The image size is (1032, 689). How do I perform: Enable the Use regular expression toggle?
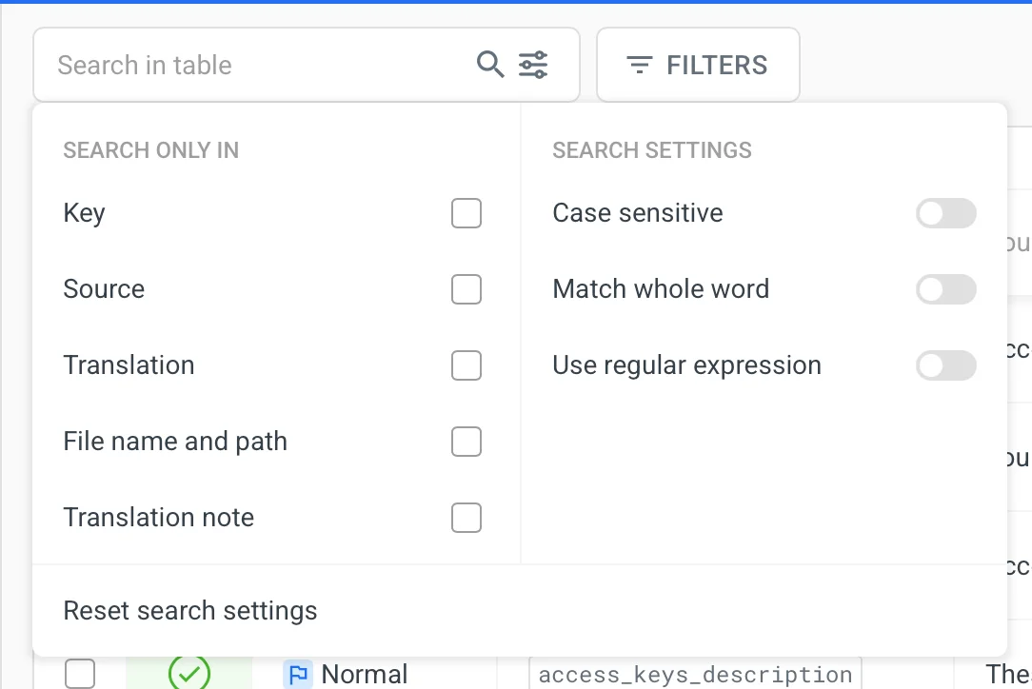point(946,365)
